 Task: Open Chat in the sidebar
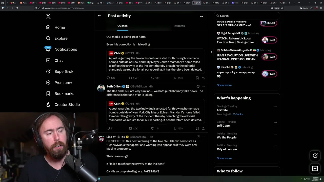54,60
